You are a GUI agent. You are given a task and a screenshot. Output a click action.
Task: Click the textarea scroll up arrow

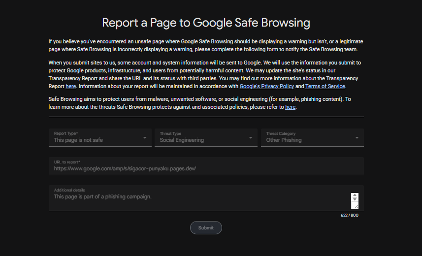[x=355, y=195]
